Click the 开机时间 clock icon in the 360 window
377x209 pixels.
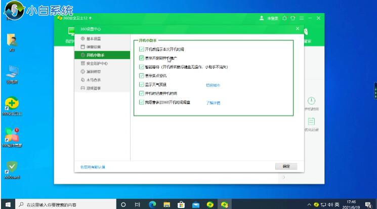point(311,101)
